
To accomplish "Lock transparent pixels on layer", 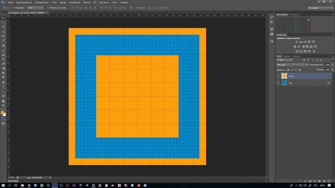I will pyautogui.click(x=288, y=69).
